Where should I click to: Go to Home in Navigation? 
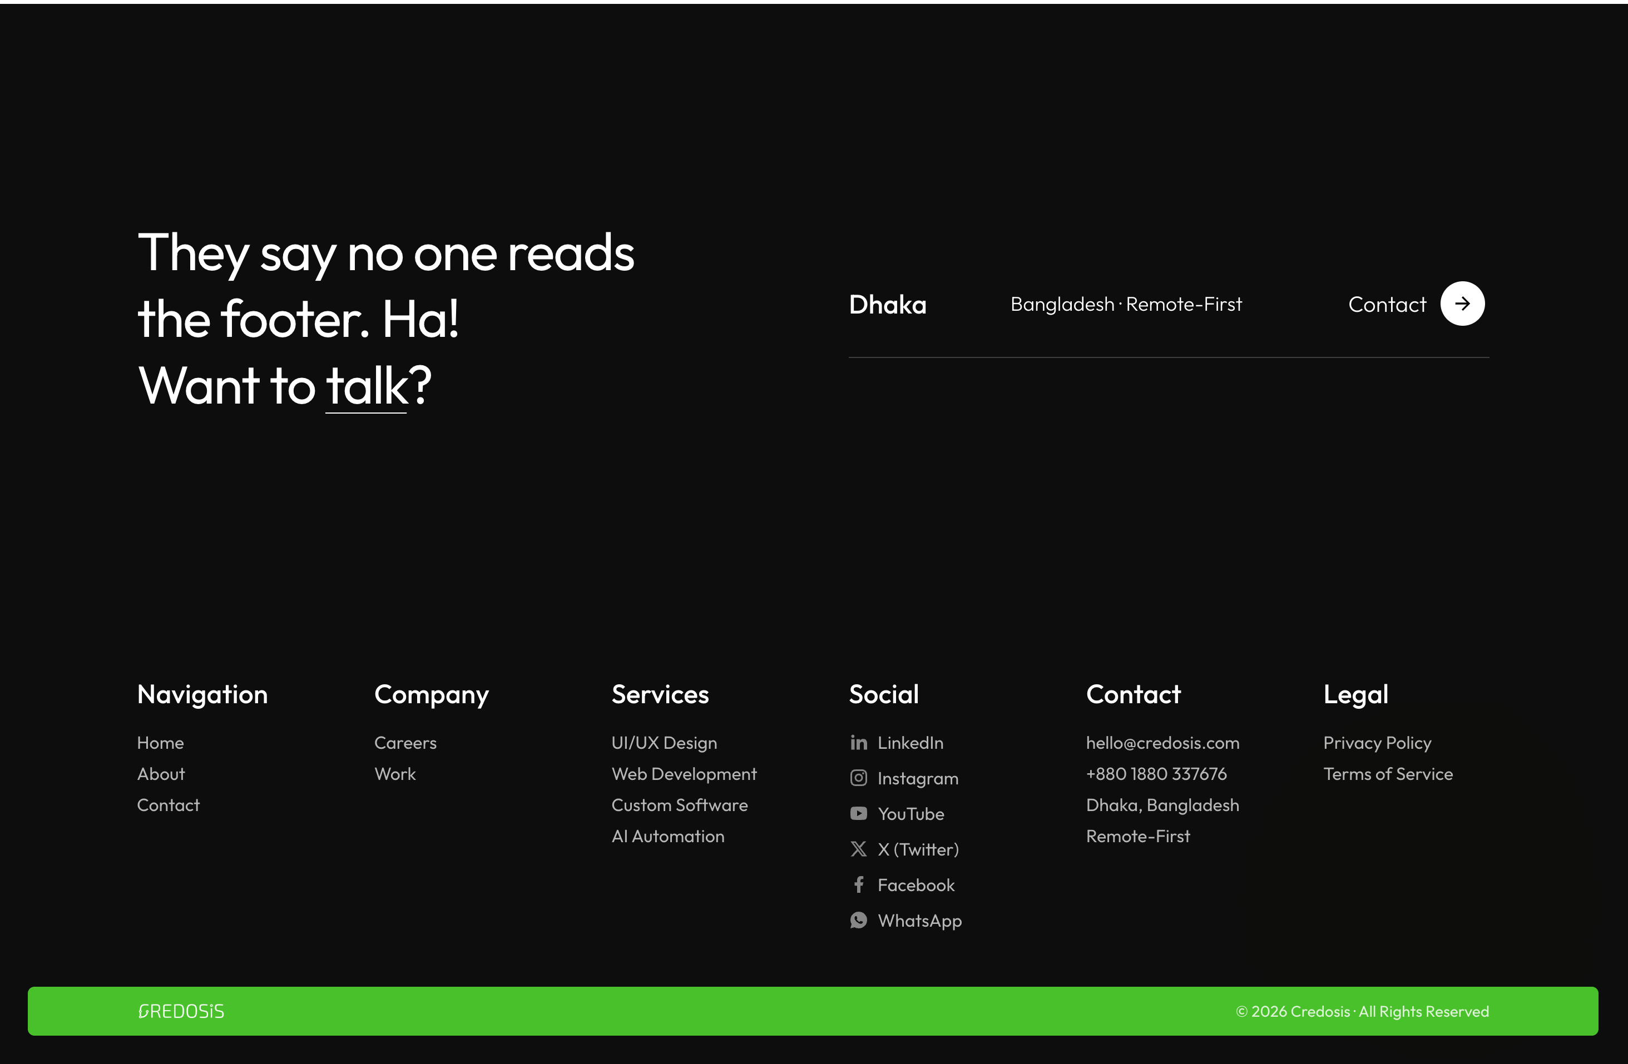[x=160, y=743]
